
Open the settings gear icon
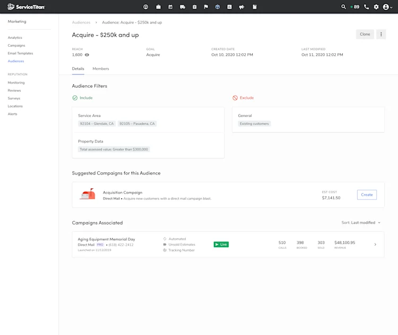pyautogui.click(x=376, y=7)
